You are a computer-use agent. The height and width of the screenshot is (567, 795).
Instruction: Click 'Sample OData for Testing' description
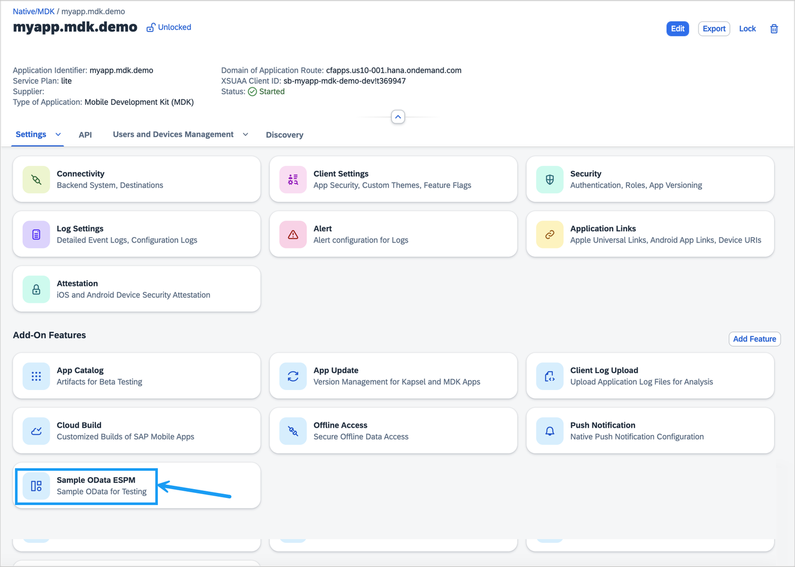tap(102, 491)
